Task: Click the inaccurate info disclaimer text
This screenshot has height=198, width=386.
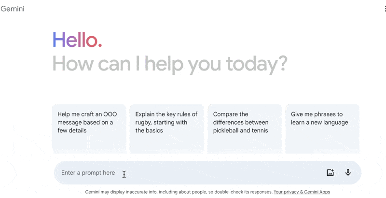Action: (x=179, y=192)
